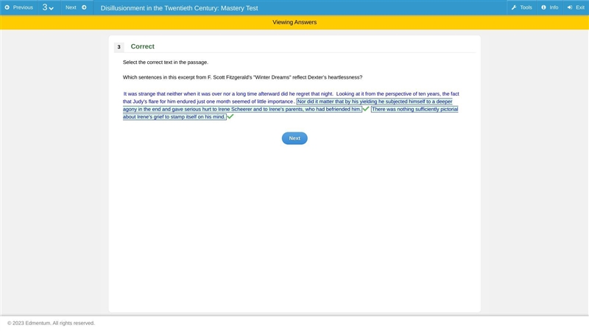The image size is (589, 331).
Task: Select sentence 'There was nothing sufficiently pictorial'
Action: (x=290, y=113)
